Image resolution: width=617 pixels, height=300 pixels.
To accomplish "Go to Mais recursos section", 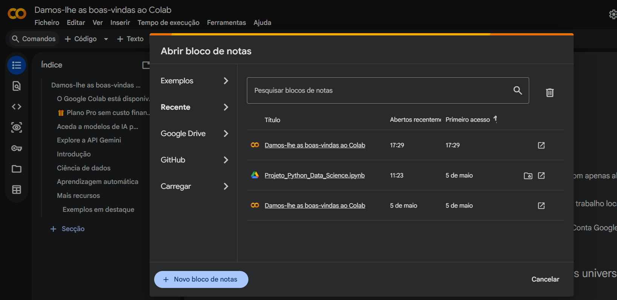I will point(78,196).
